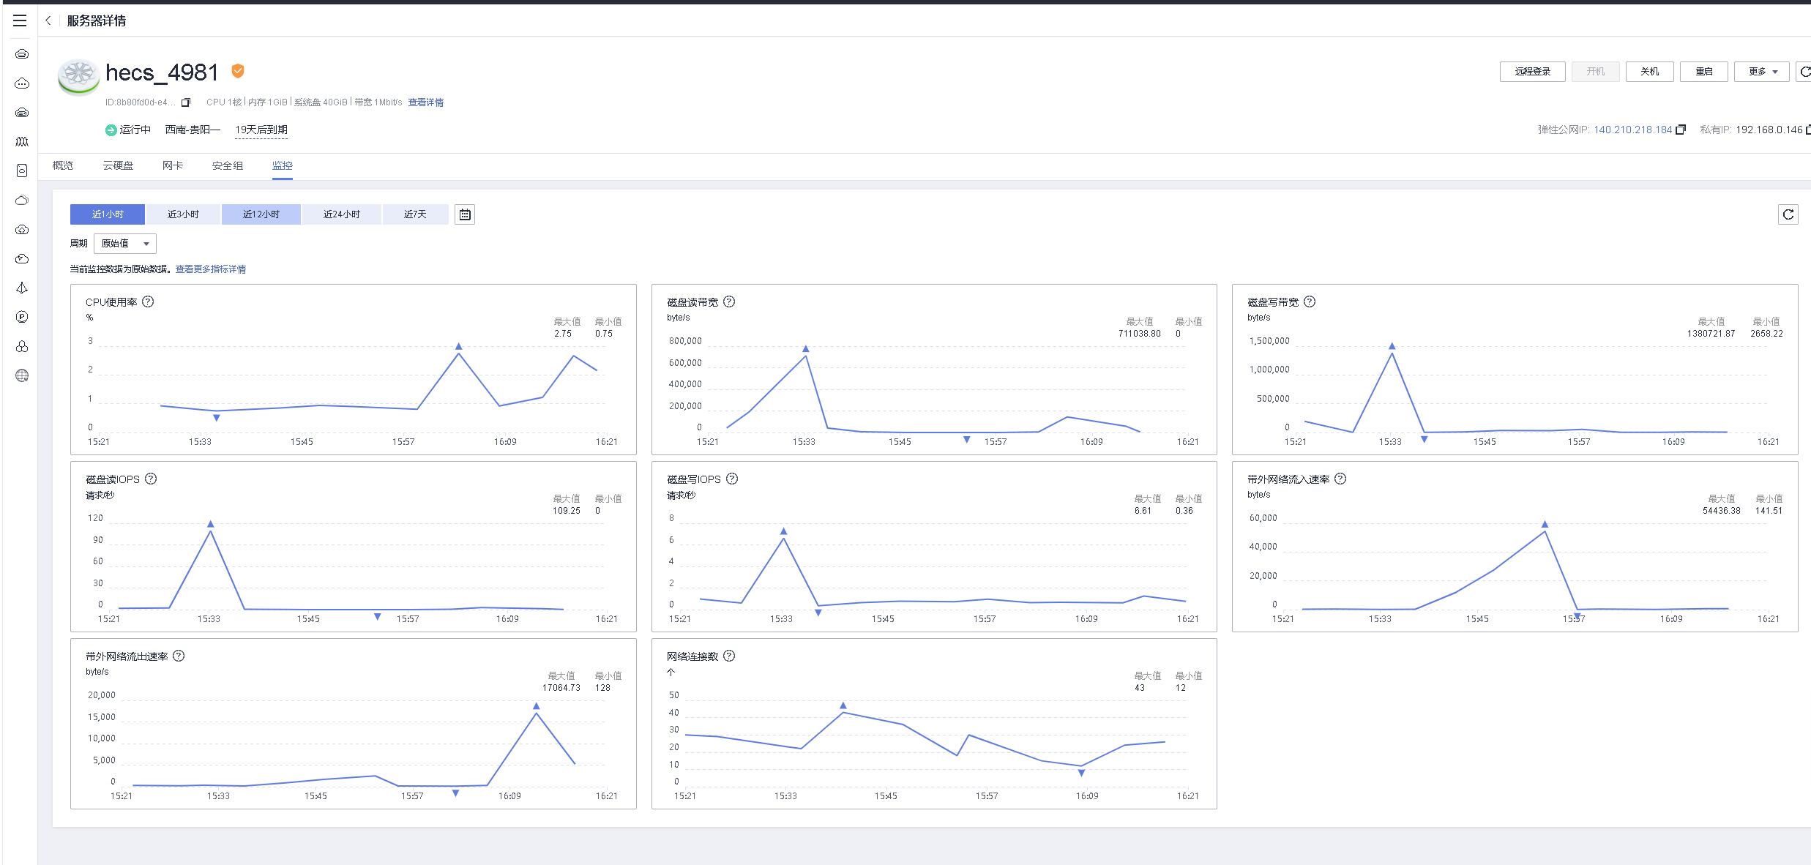Viewport: 1811px width, 865px height.
Task: Copy elastic public IP address icon
Action: [1681, 130]
